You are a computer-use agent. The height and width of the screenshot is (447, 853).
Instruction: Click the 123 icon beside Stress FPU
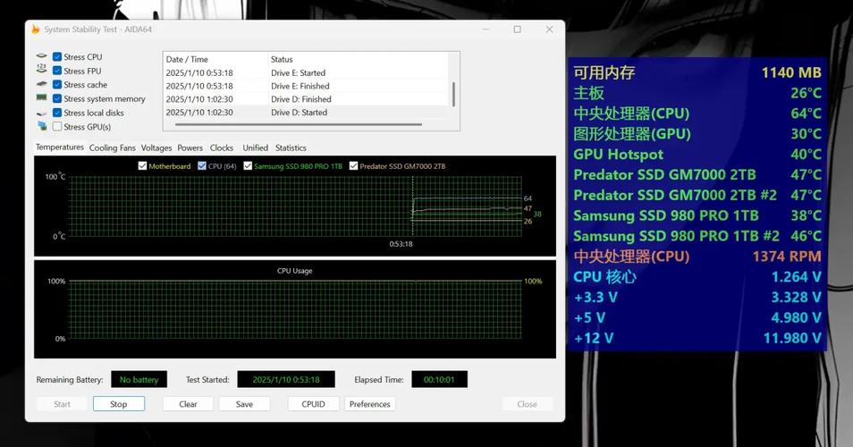pos(42,70)
